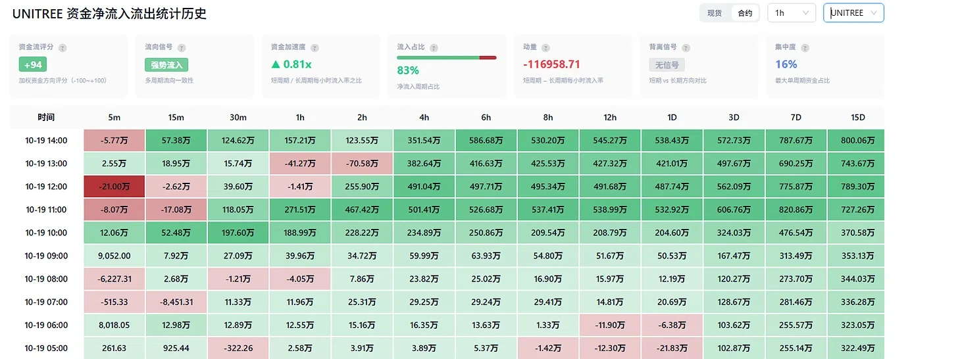Click the 4h column header
This screenshot has height=359, width=962.
[x=424, y=118]
